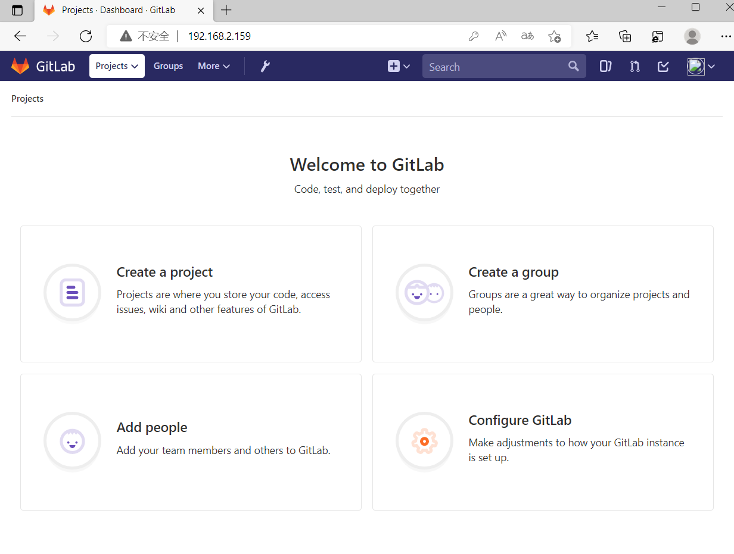
Task: Click the Projects breadcrumb text
Action: 27,99
